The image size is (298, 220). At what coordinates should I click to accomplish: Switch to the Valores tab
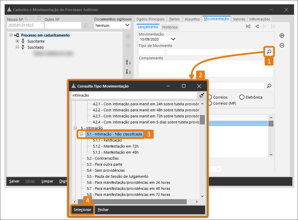pos(239,19)
